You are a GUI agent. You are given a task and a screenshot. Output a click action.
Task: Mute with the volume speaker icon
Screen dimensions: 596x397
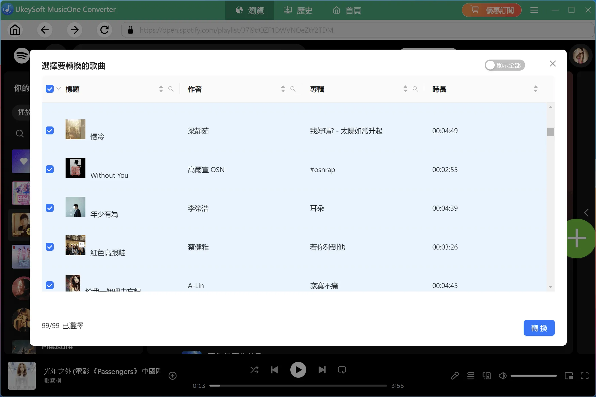click(503, 376)
